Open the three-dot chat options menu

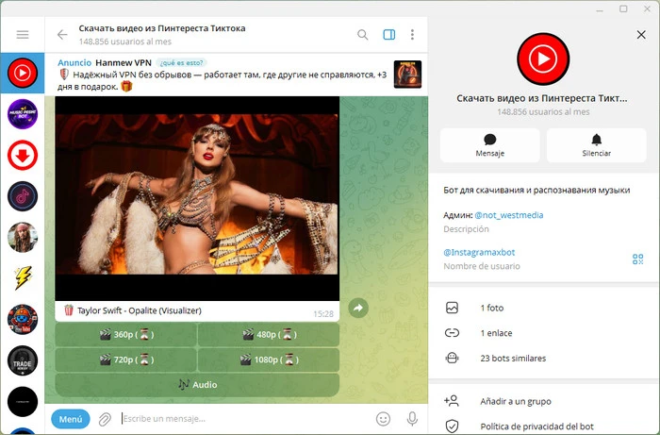point(412,35)
